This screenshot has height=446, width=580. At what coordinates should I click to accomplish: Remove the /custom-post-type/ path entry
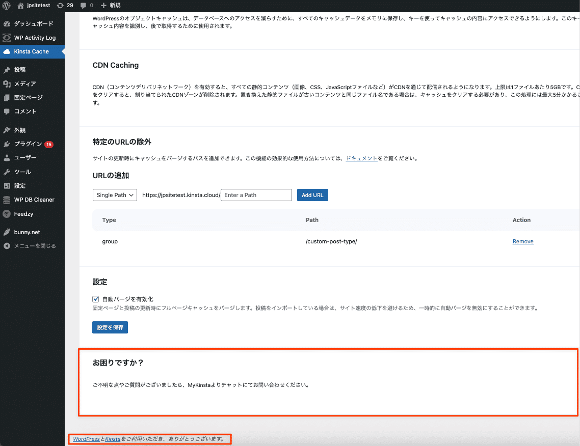(x=523, y=241)
